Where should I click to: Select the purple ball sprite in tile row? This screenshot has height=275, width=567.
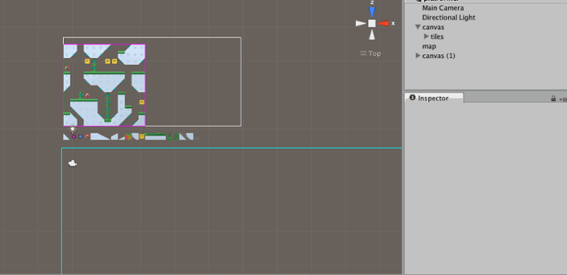coord(74,136)
